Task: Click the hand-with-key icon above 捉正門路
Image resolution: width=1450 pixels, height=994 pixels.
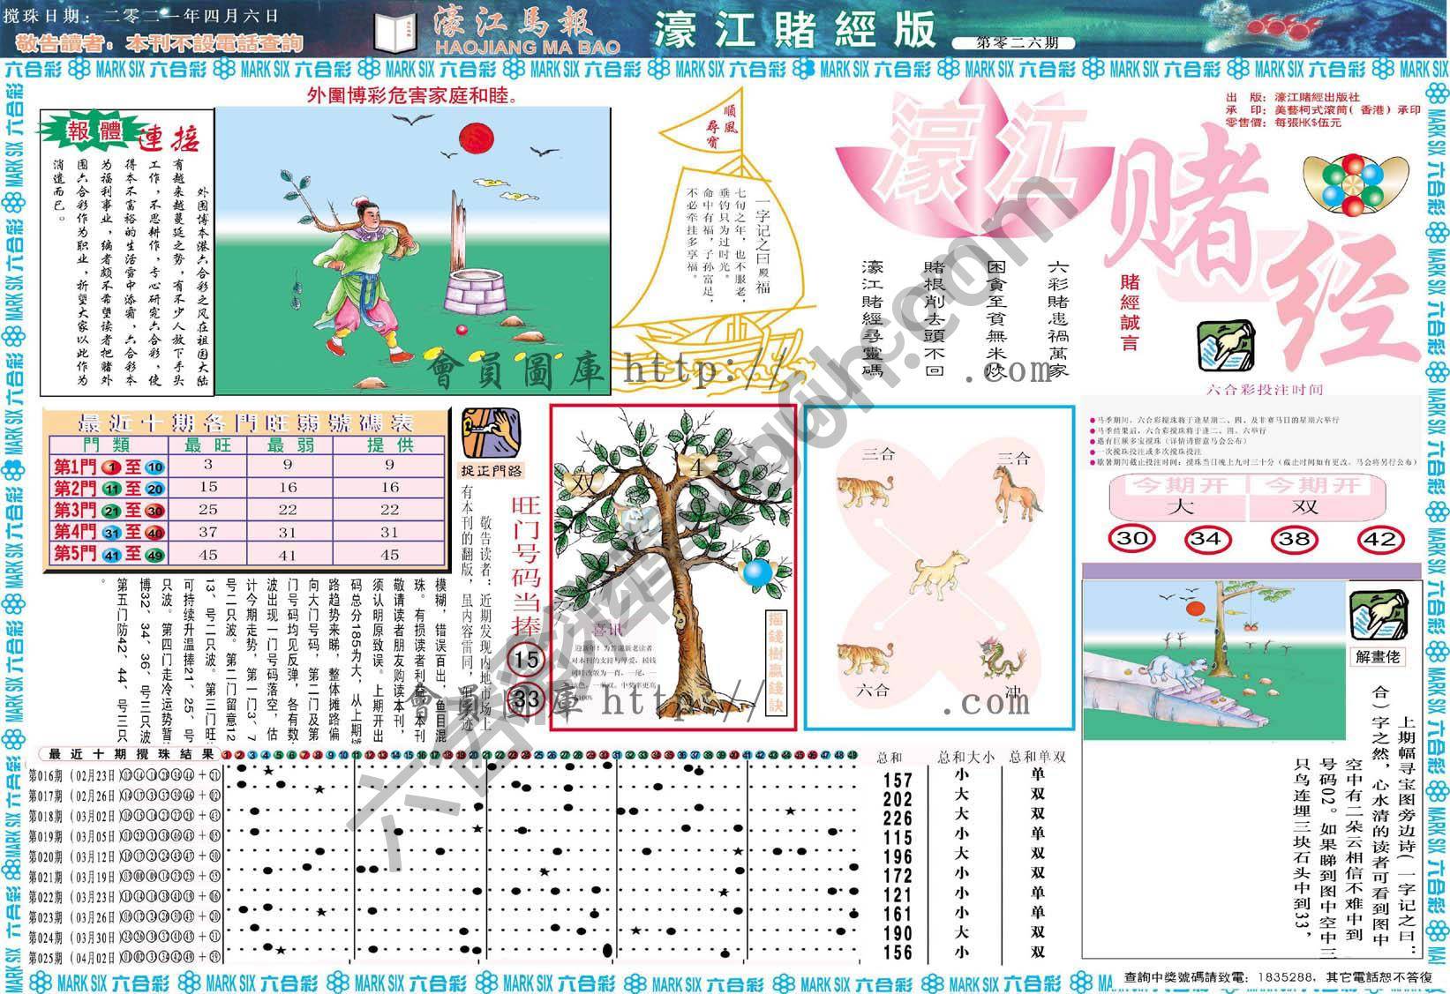Action: (x=490, y=432)
